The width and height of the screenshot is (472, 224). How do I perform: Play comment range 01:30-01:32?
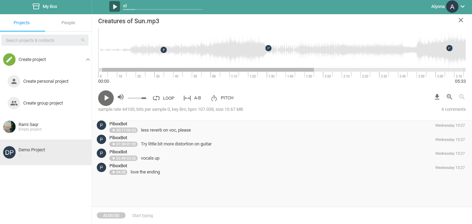coord(123,144)
